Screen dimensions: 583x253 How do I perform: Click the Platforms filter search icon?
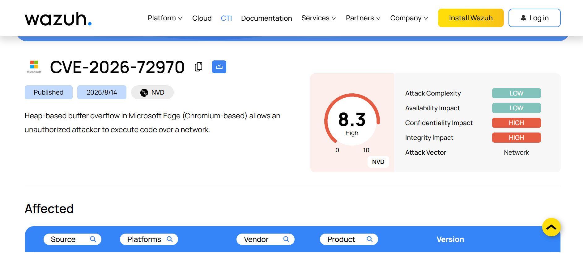[169, 239]
